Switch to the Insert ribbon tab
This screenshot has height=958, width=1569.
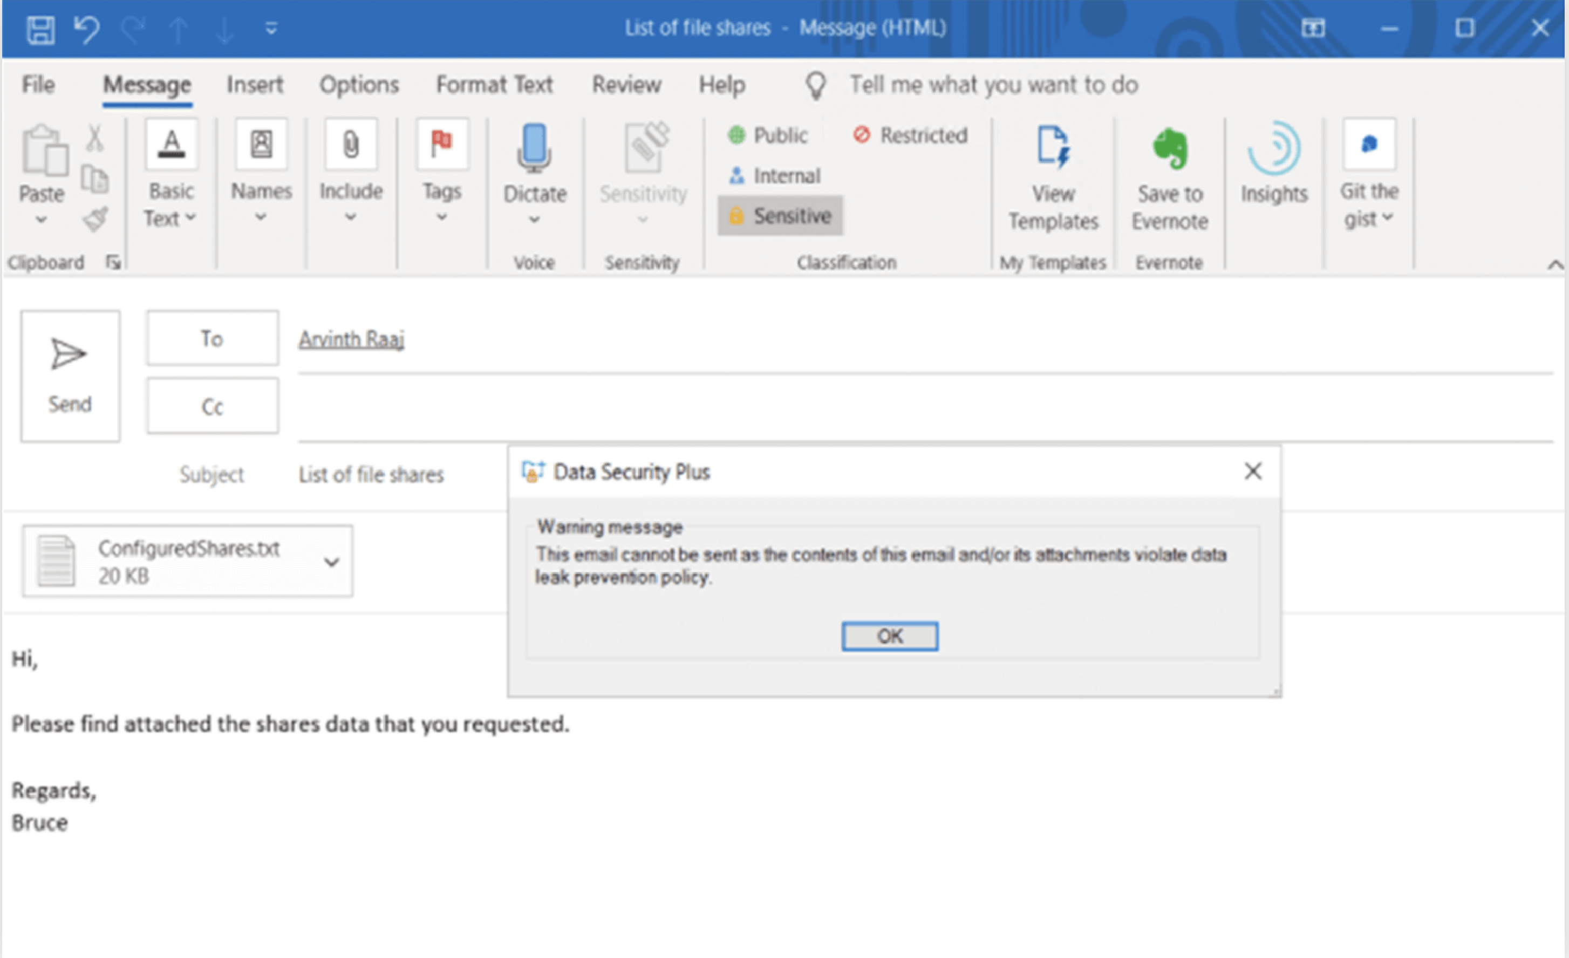255,85
